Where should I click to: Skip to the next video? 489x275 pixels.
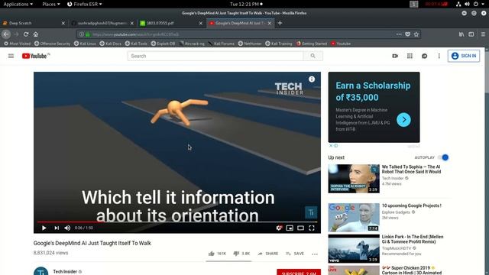coord(57,228)
